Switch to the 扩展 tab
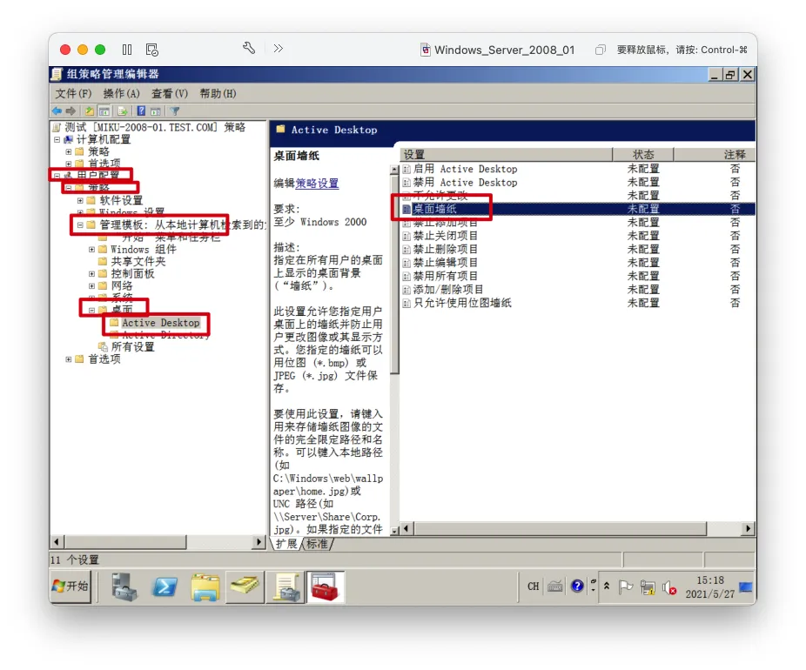 pyautogui.click(x=286, y=544)
